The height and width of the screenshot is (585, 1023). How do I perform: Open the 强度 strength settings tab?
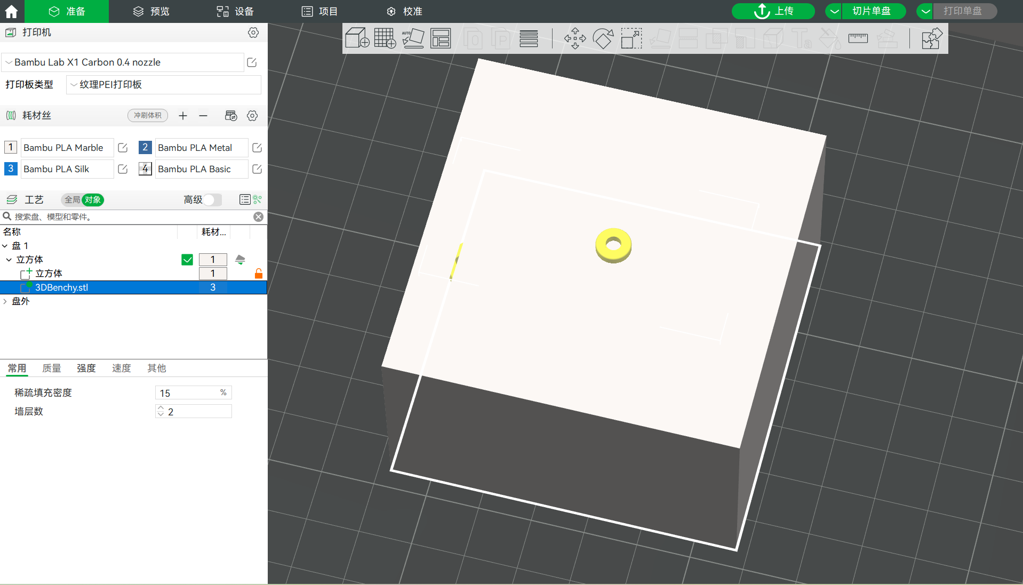pos(86,368)
